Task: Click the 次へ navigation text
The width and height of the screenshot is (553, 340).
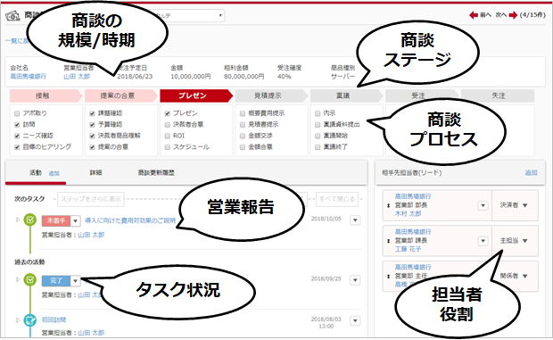Action: (501, 15)
